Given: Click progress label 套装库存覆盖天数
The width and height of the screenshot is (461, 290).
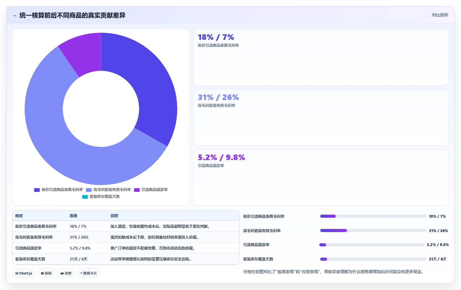Looking at the screenshot, I should point(258,259).
